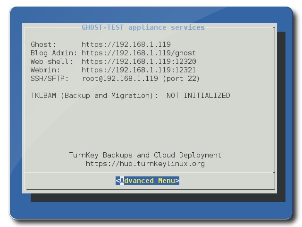Click the Web shell: label
302x227 pixels.
click(x=52, y=61)
